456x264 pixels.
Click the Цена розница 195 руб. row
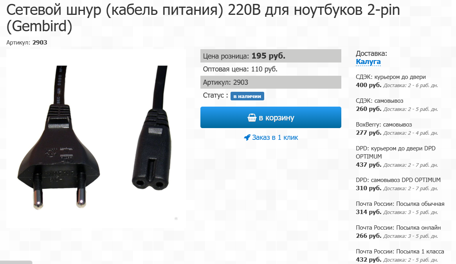[x=270, y=56]
